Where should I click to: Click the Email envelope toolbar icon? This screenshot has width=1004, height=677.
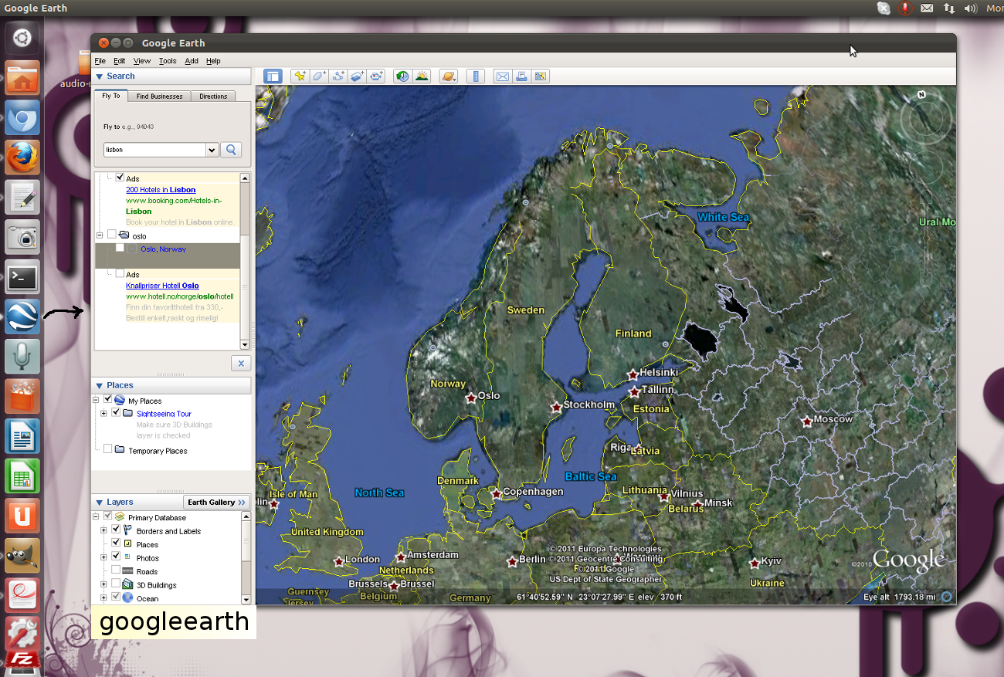(503, 76)
